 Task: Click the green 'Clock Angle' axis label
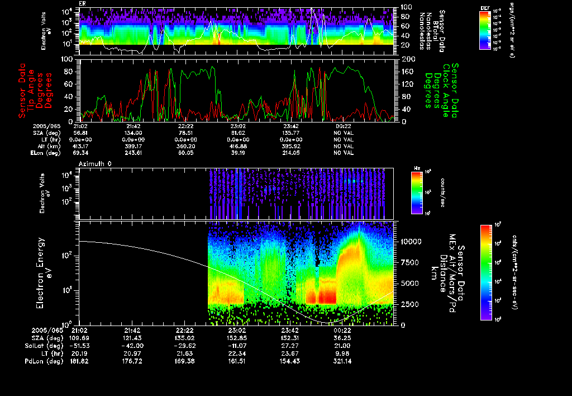pos(446,91)
